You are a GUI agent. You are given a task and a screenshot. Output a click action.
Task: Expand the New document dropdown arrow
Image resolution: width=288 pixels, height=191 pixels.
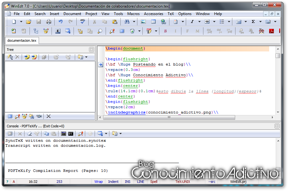[x=21, y=22]
